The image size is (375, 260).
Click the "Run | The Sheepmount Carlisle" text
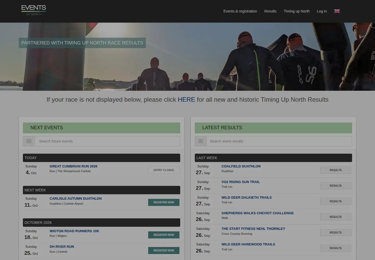(70, 171)
